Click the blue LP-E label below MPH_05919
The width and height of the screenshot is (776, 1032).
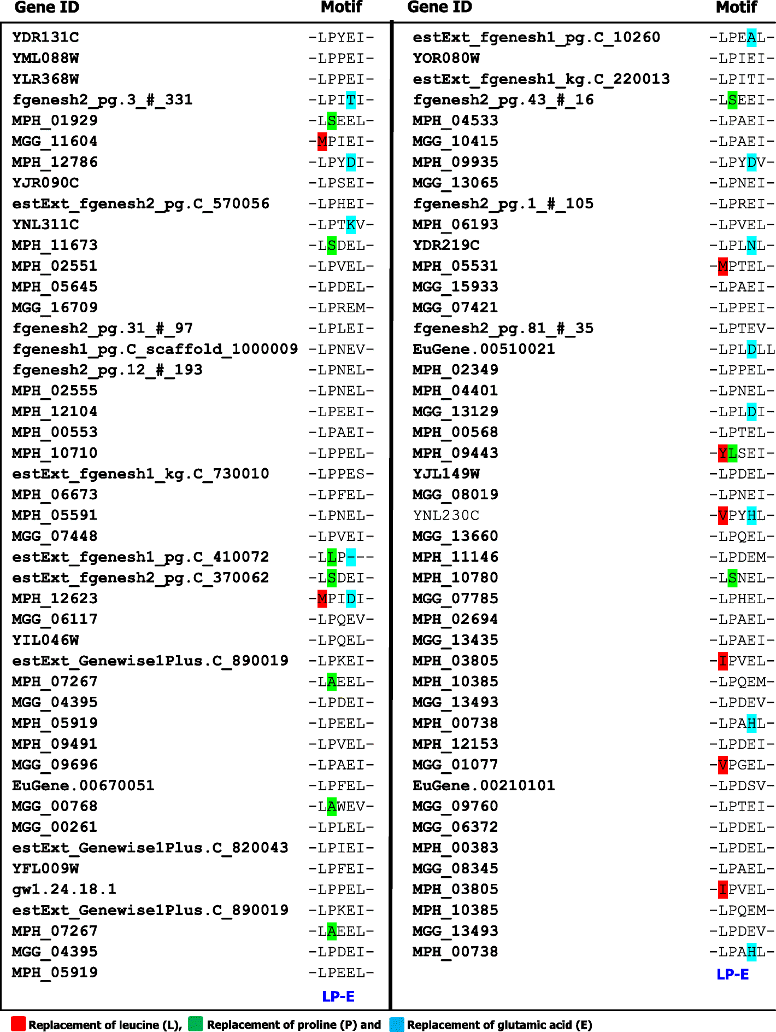click(338, 996)
